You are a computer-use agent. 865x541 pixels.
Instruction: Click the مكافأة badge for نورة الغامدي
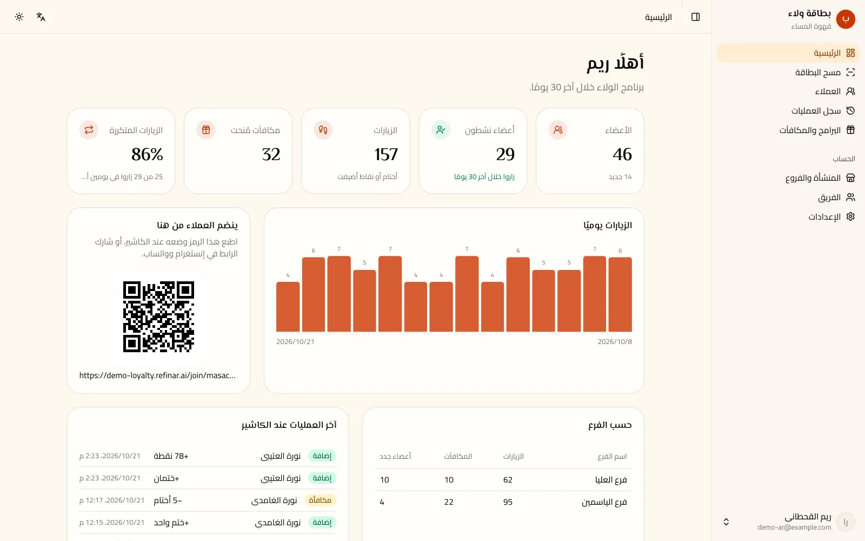pos(320,500)
